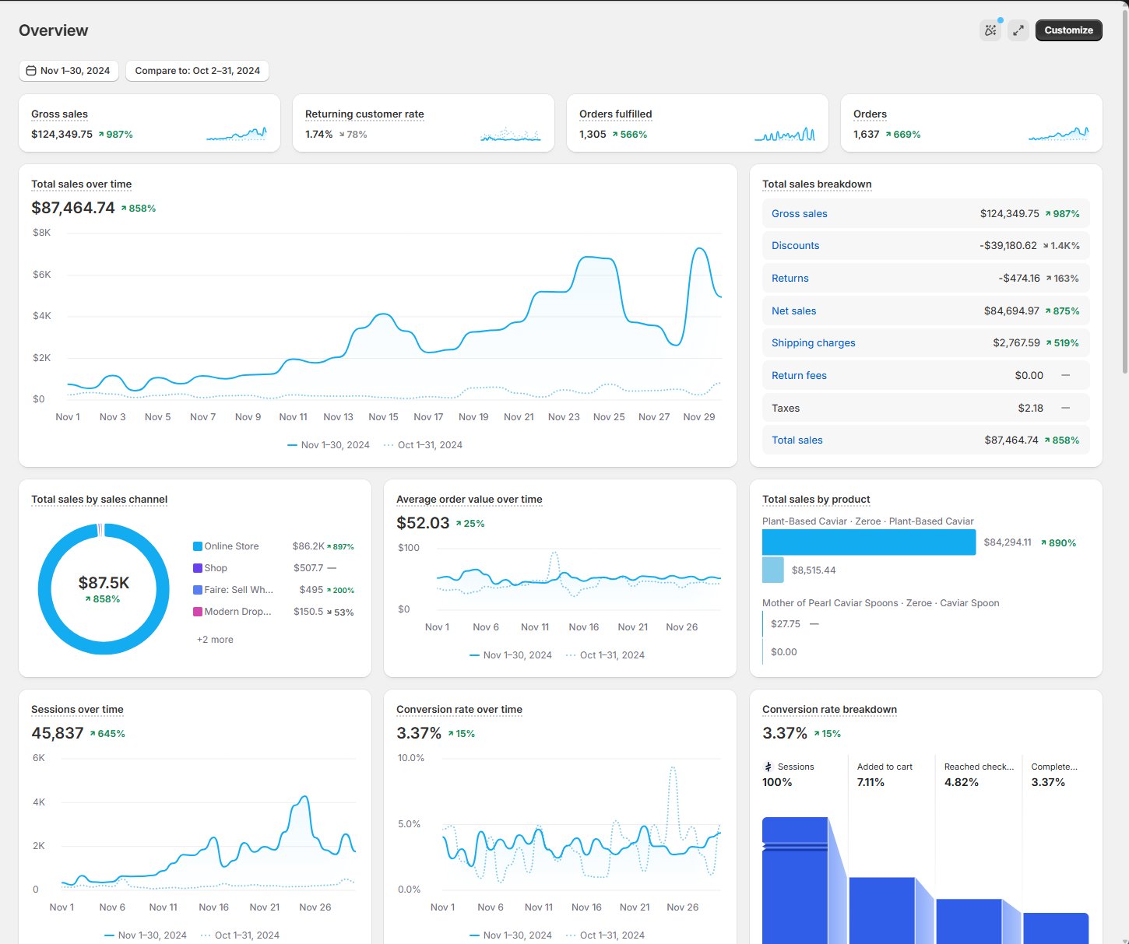The width and height of the screenshot is (1129, 944).
Task: Open the analytics AI assistant icon
Action: (x=990, y=30)
